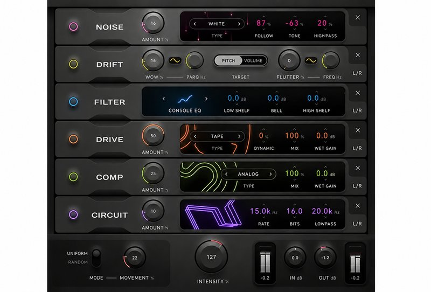Switch Noise type to next with right arrow
The width and height of the screenshot is (431, 292).
[239, 24]
